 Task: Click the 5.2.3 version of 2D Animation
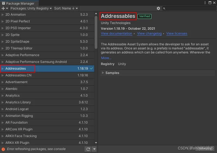(84, 15)
